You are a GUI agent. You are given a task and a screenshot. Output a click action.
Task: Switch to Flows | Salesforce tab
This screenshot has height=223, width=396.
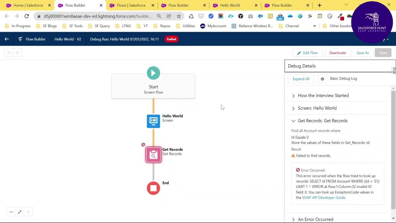coord(131,5)
